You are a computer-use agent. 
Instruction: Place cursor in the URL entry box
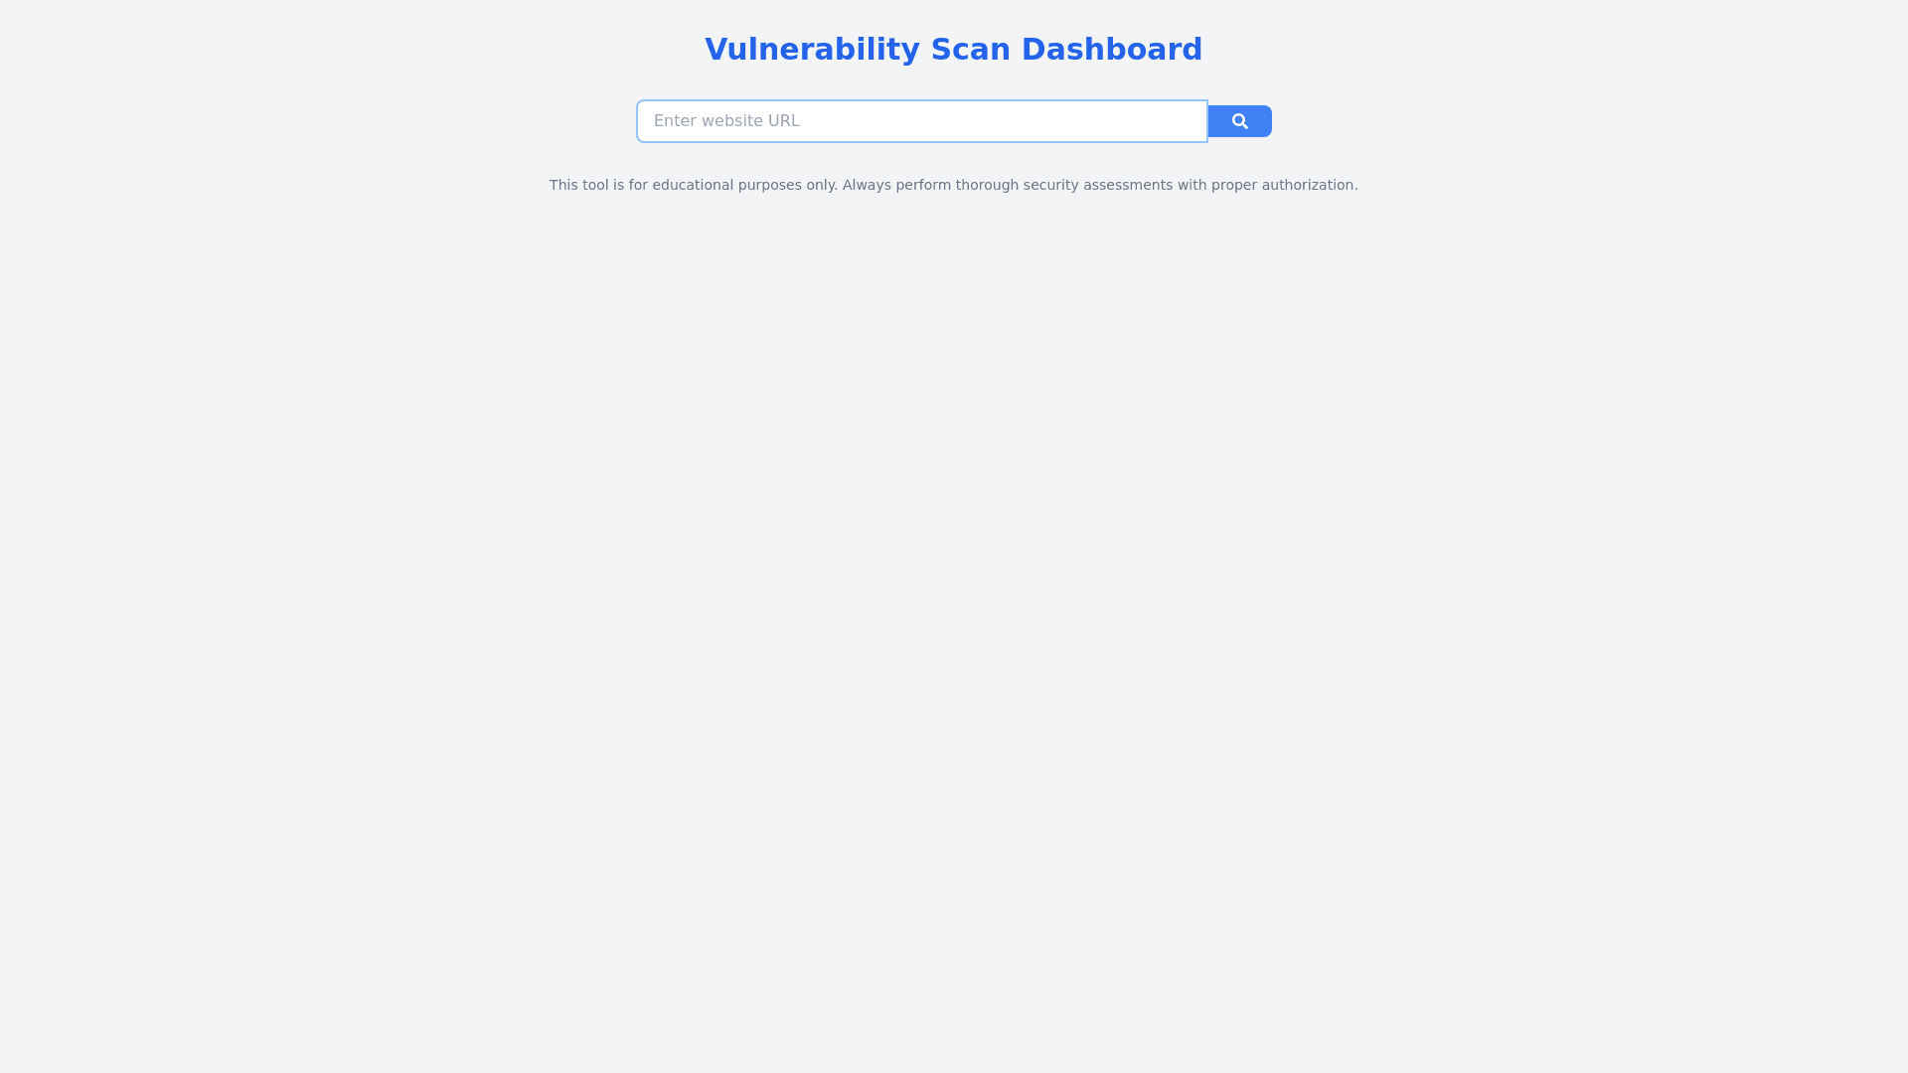point(922,121)
